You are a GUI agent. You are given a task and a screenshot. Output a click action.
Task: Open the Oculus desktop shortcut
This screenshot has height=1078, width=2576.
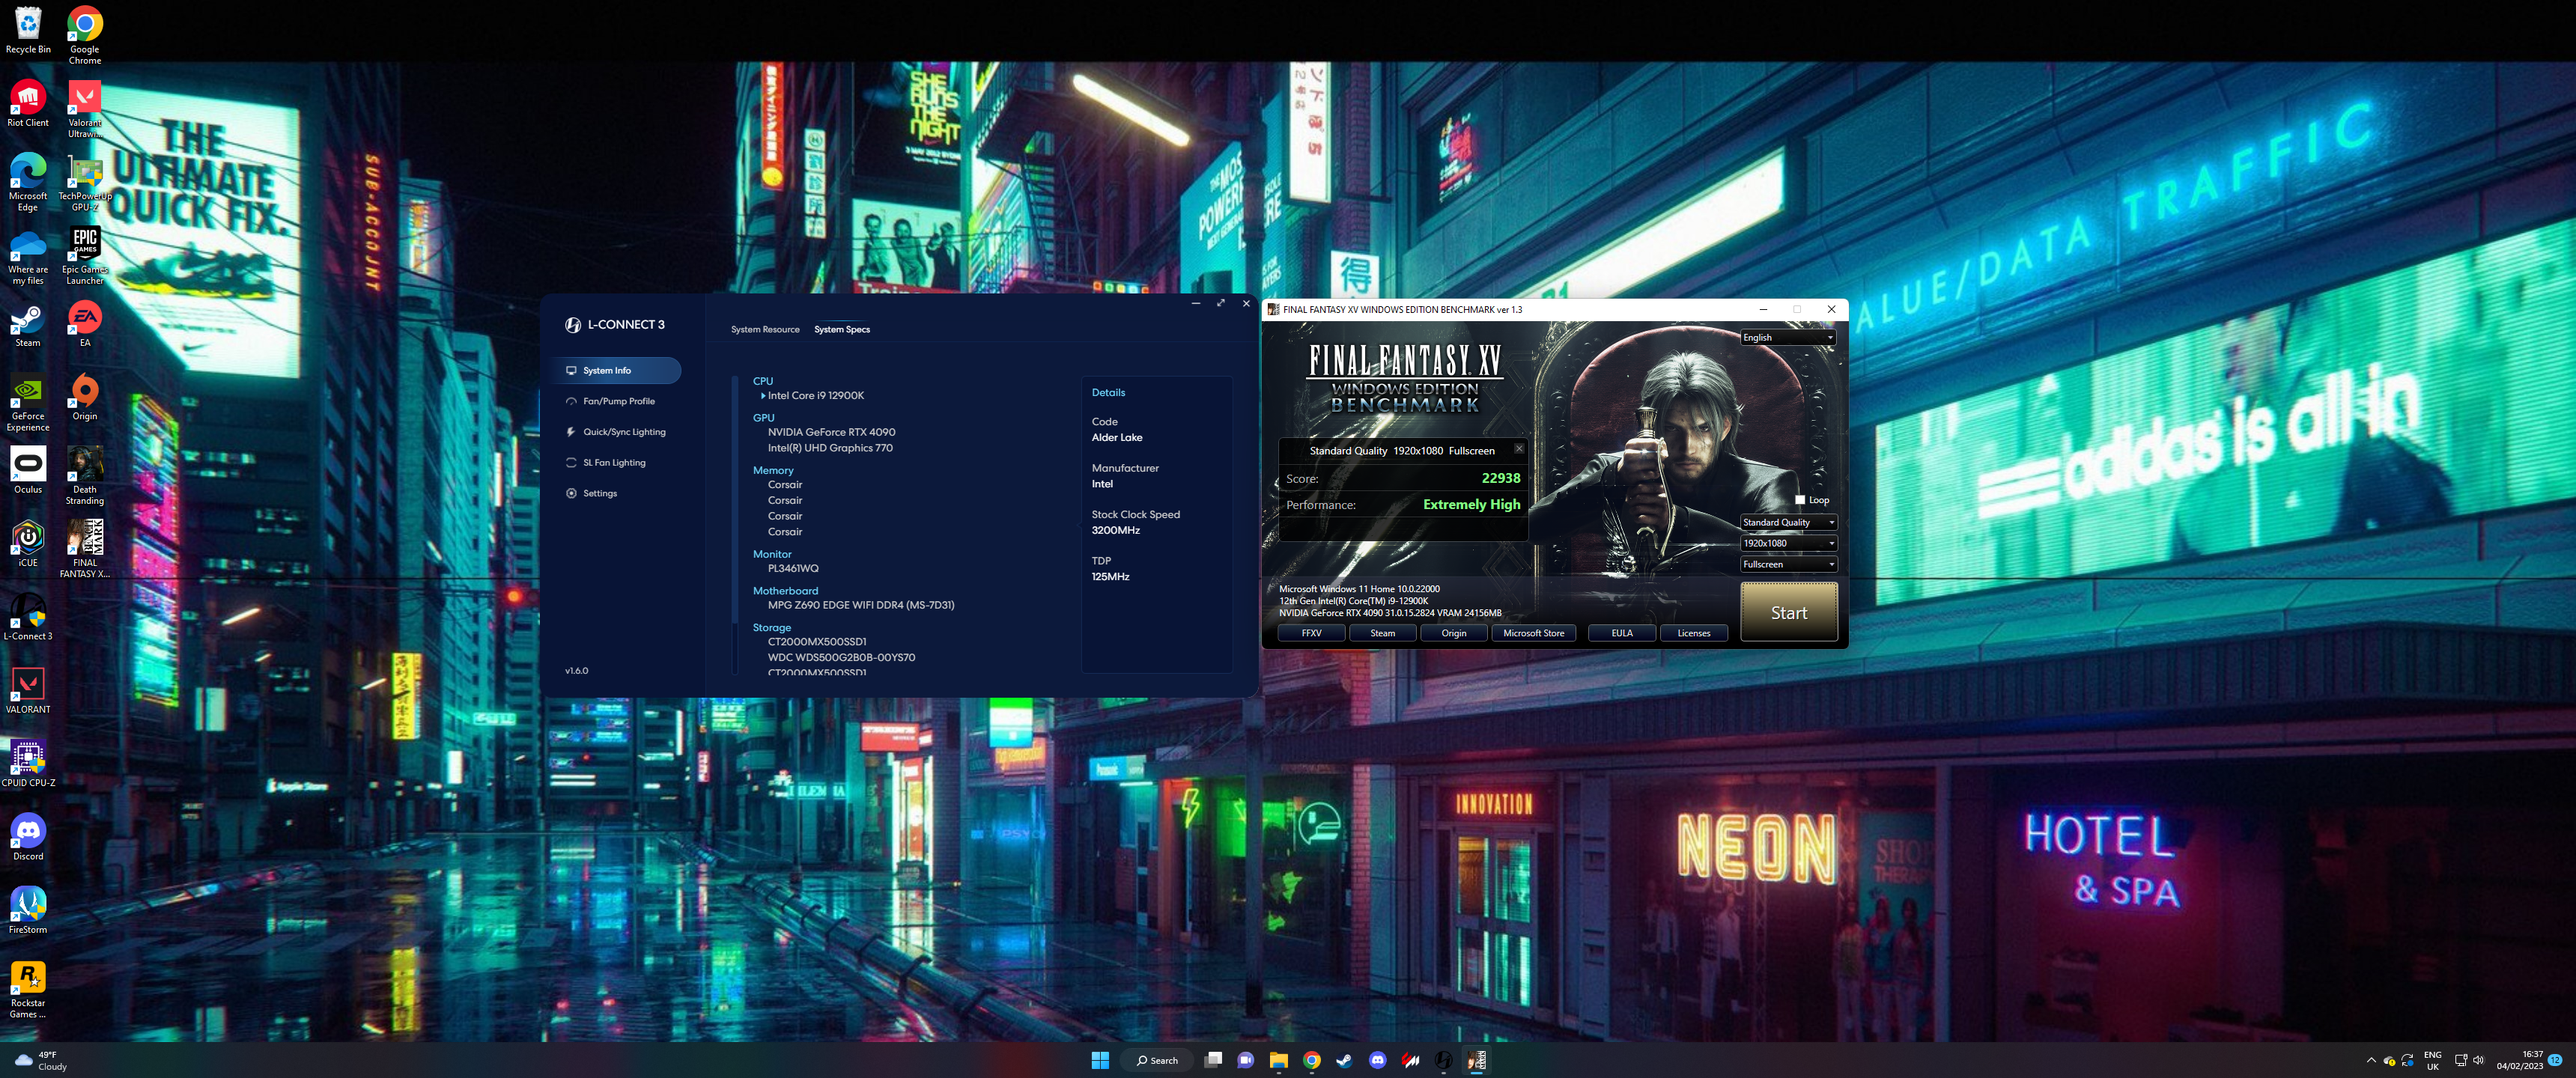[x=28, y=470]
